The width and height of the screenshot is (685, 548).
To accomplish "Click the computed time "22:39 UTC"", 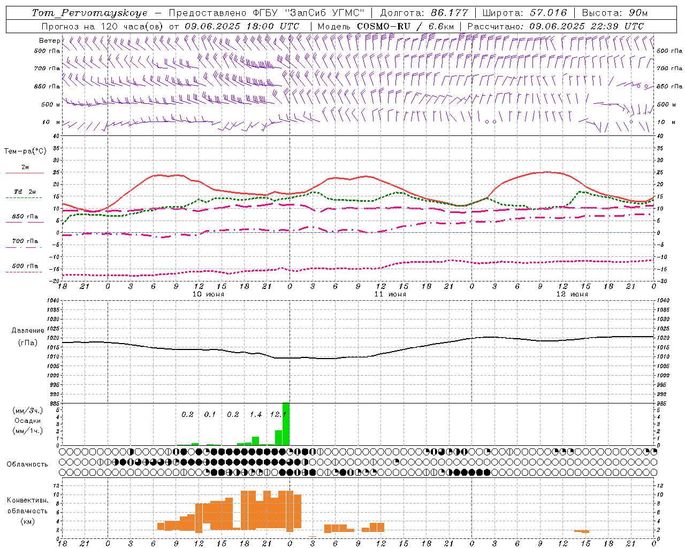I will pyautogui.click(x=618, y=26).
